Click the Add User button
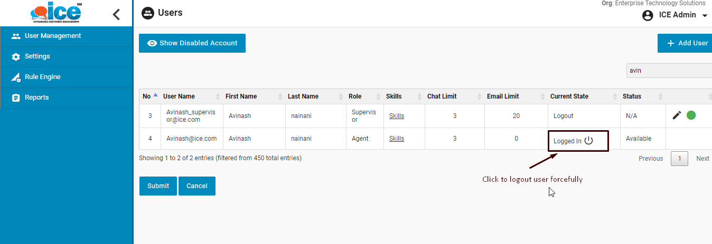This screenshot has width=712, height=244. pyautogui.click(x=687, y=43)
